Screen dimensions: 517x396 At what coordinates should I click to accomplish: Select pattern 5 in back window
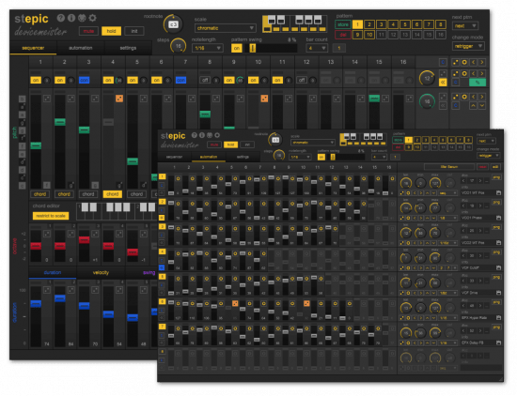[405, 24]
